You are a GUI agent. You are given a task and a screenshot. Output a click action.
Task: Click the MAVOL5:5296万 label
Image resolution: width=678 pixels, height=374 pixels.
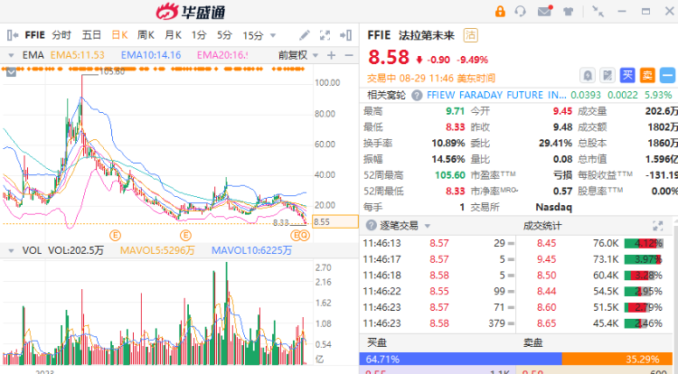[x=157, y=250]
